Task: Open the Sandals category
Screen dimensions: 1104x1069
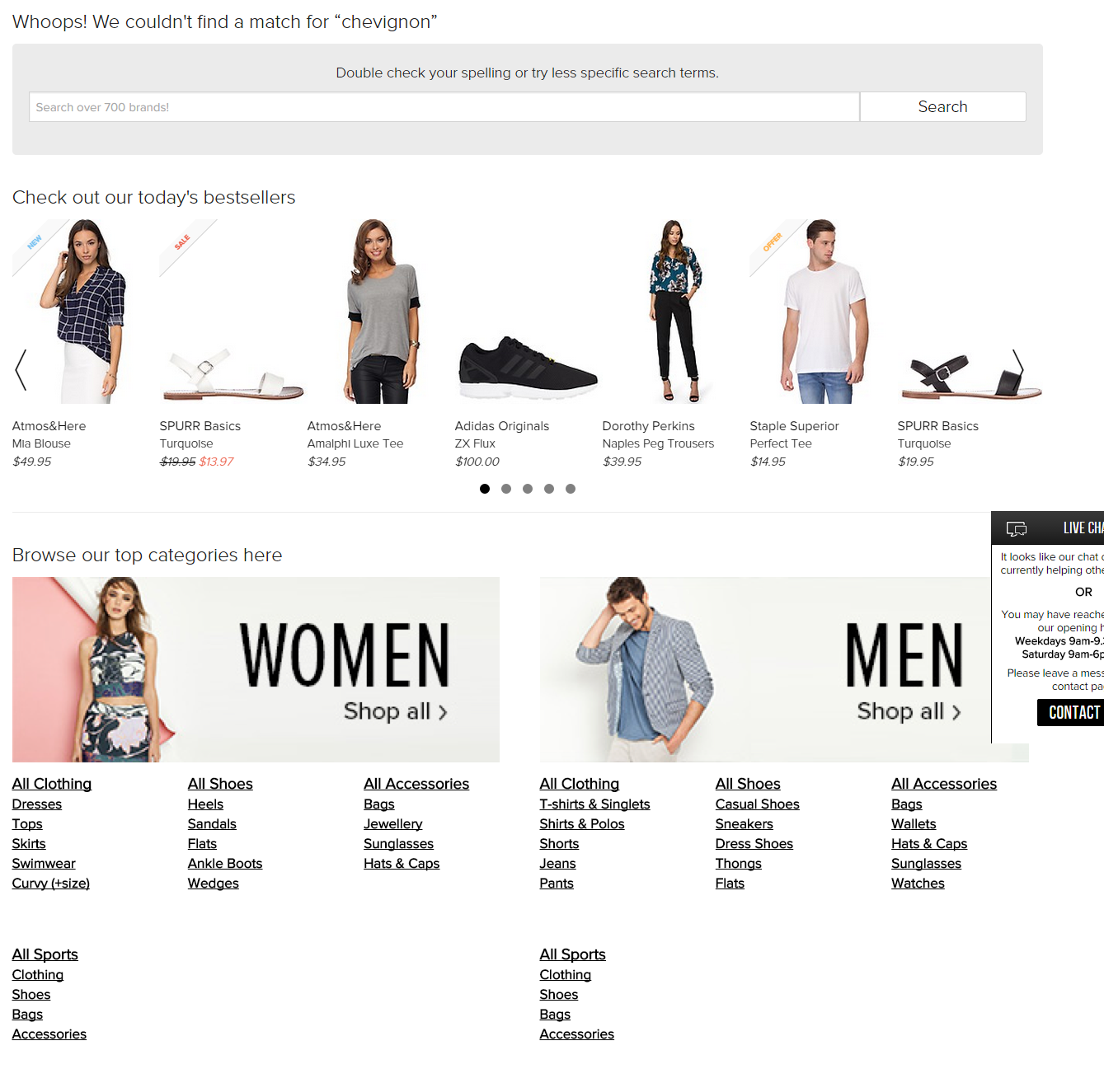Action: (x=212, y=824)
